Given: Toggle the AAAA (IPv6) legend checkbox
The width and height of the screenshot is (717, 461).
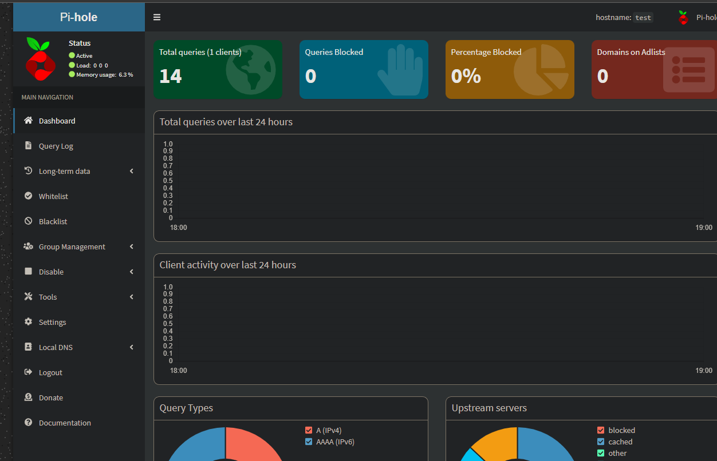Looking at the screenshot, I should 309,442.
